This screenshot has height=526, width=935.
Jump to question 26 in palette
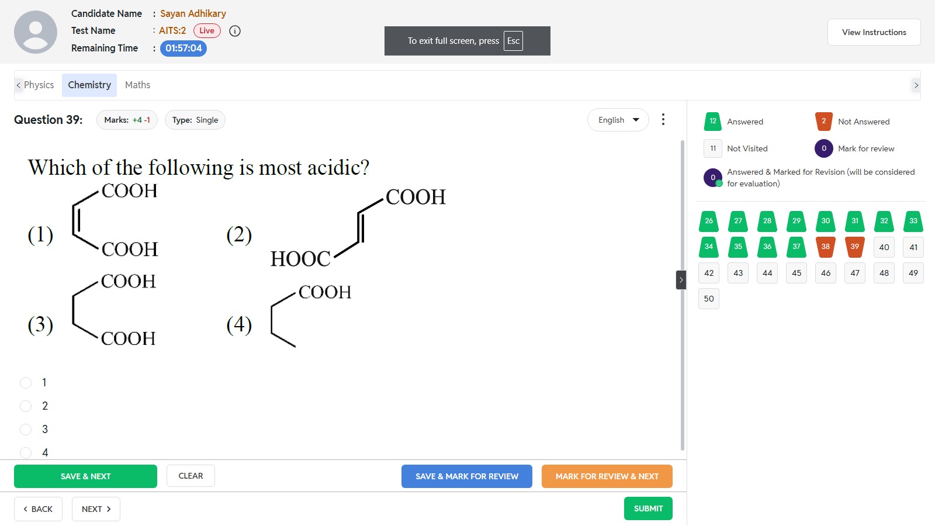point(709,221)
